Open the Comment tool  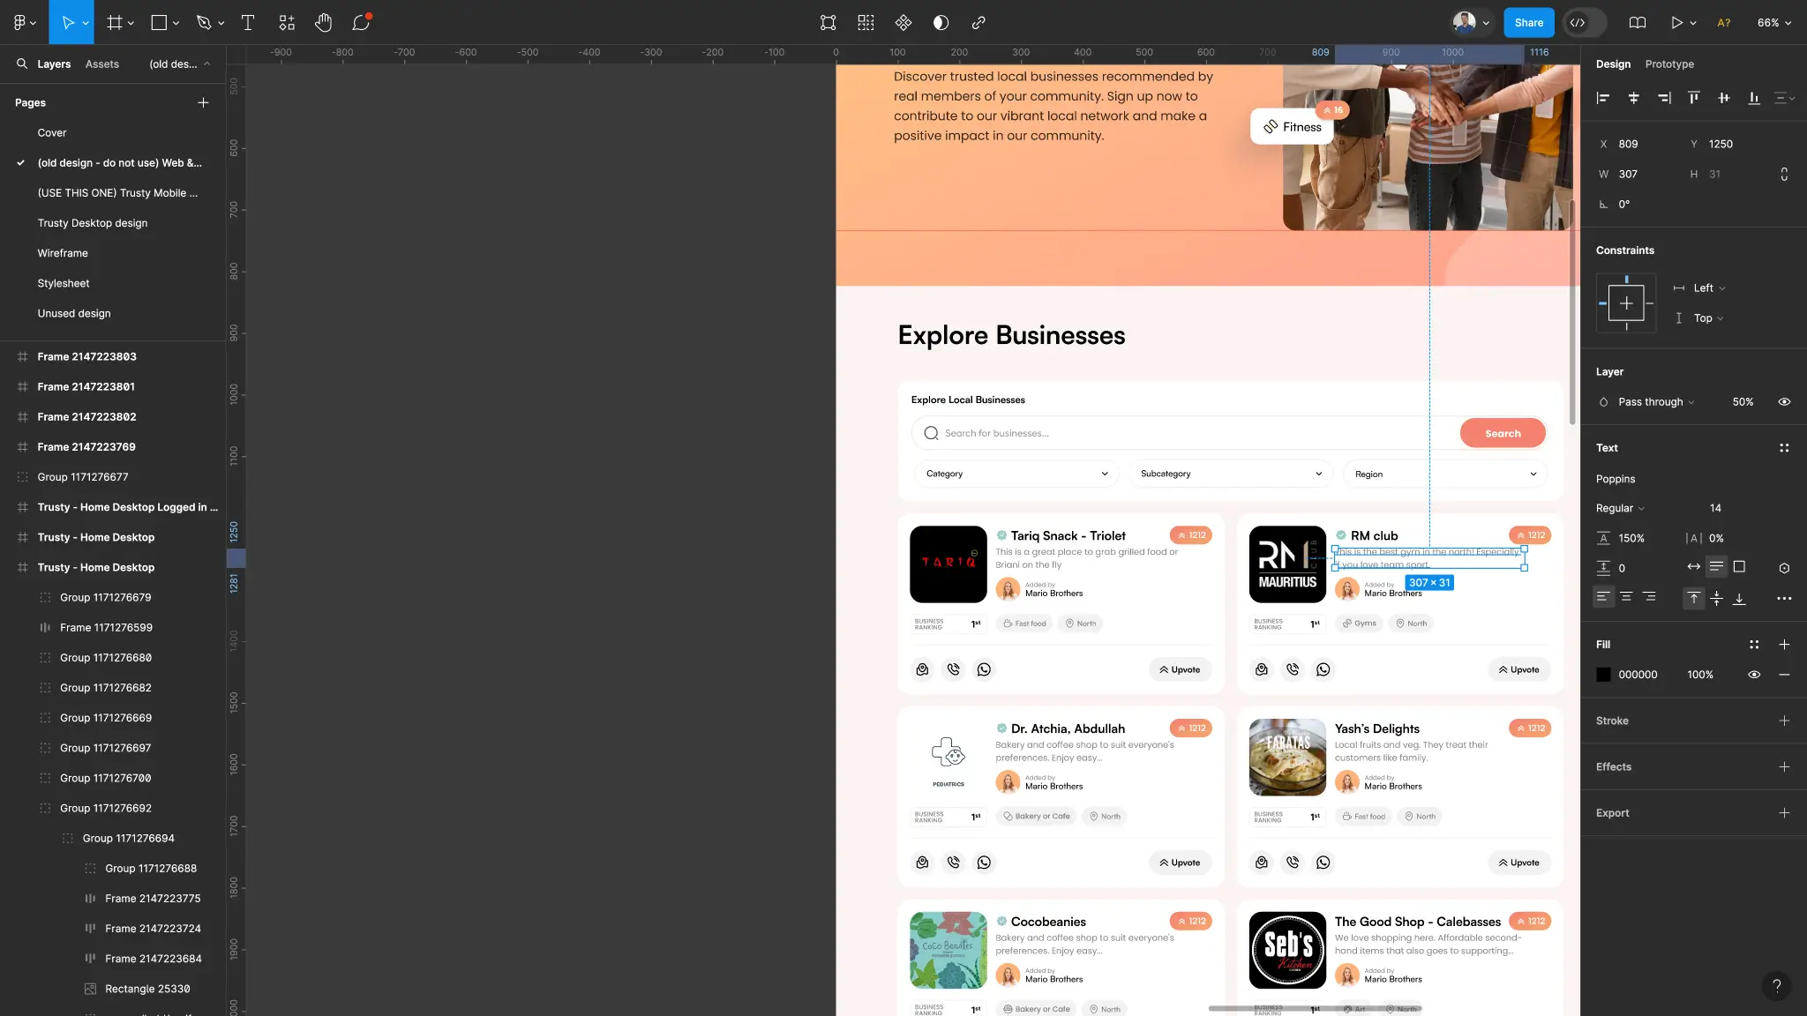point(361,23)
